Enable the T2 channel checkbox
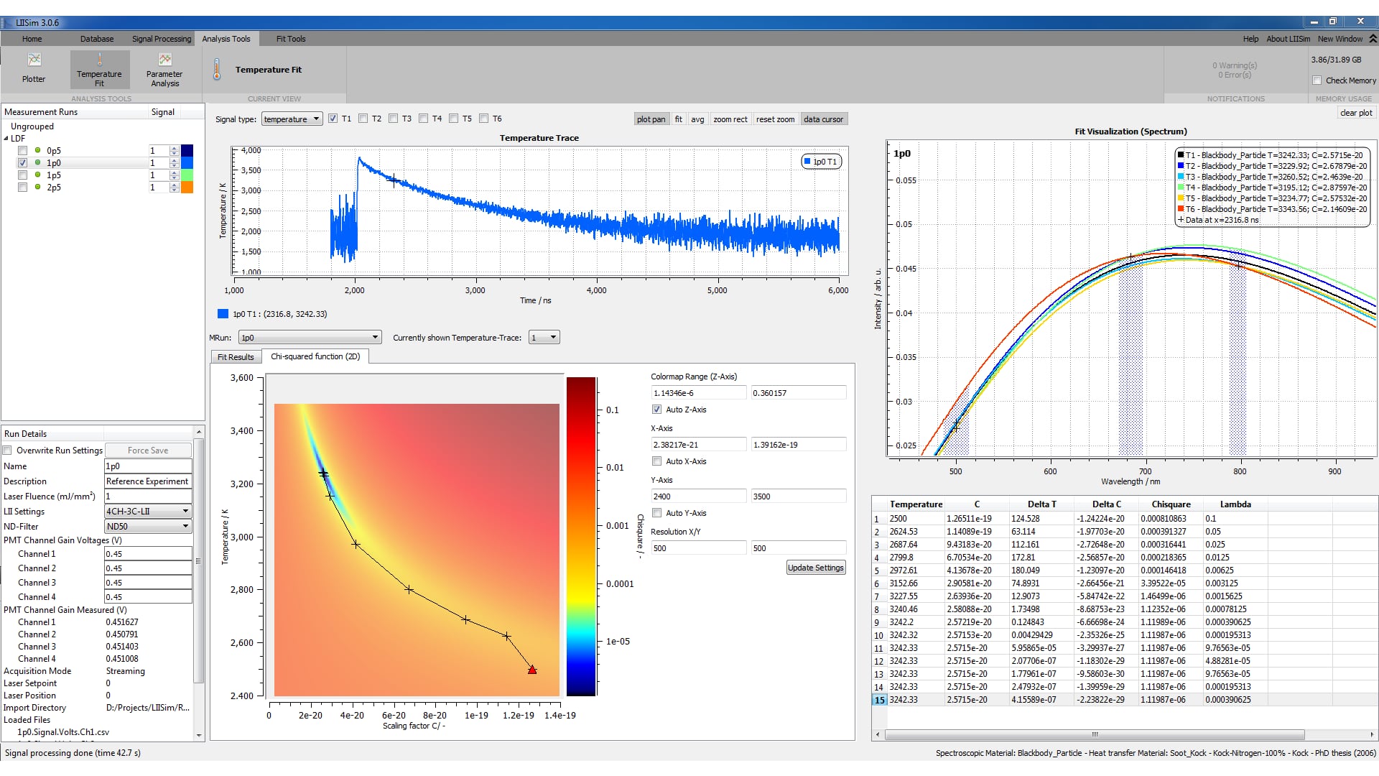 click(363, 119)
